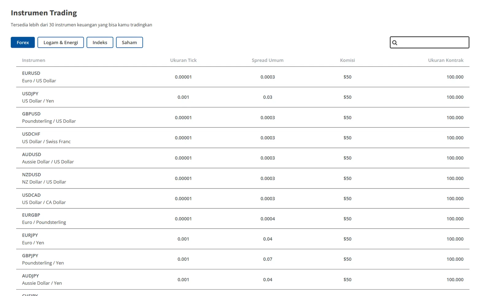491x296 pixels.
Task: Show the Saham instruments tab
Action: coord(130,43)
